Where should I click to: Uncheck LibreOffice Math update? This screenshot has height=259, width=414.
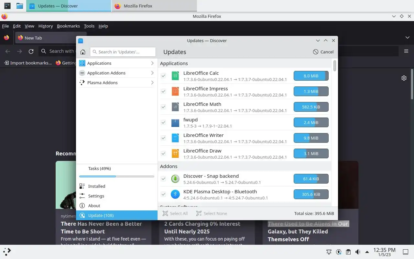click(163, 107)
